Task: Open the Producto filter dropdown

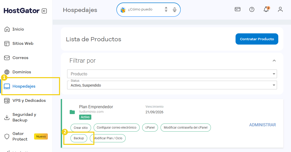Action: [172, 74]
